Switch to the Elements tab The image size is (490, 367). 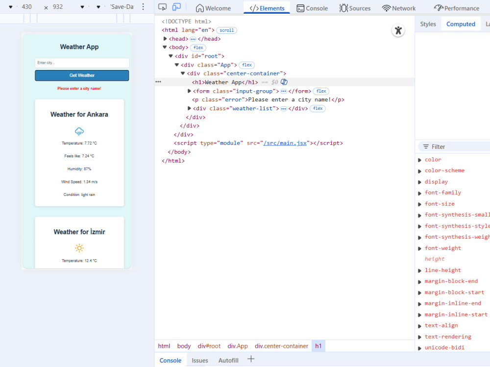pos(267,8)
